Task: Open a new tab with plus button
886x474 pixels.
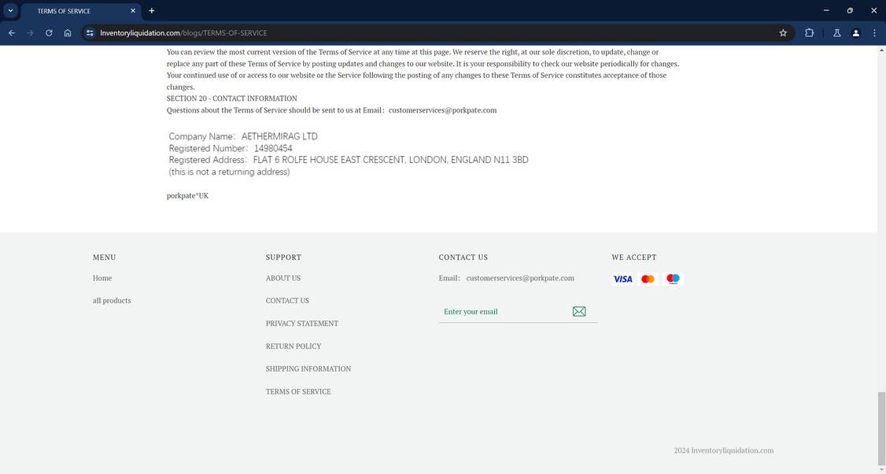Action: click(x=151, y=11)
